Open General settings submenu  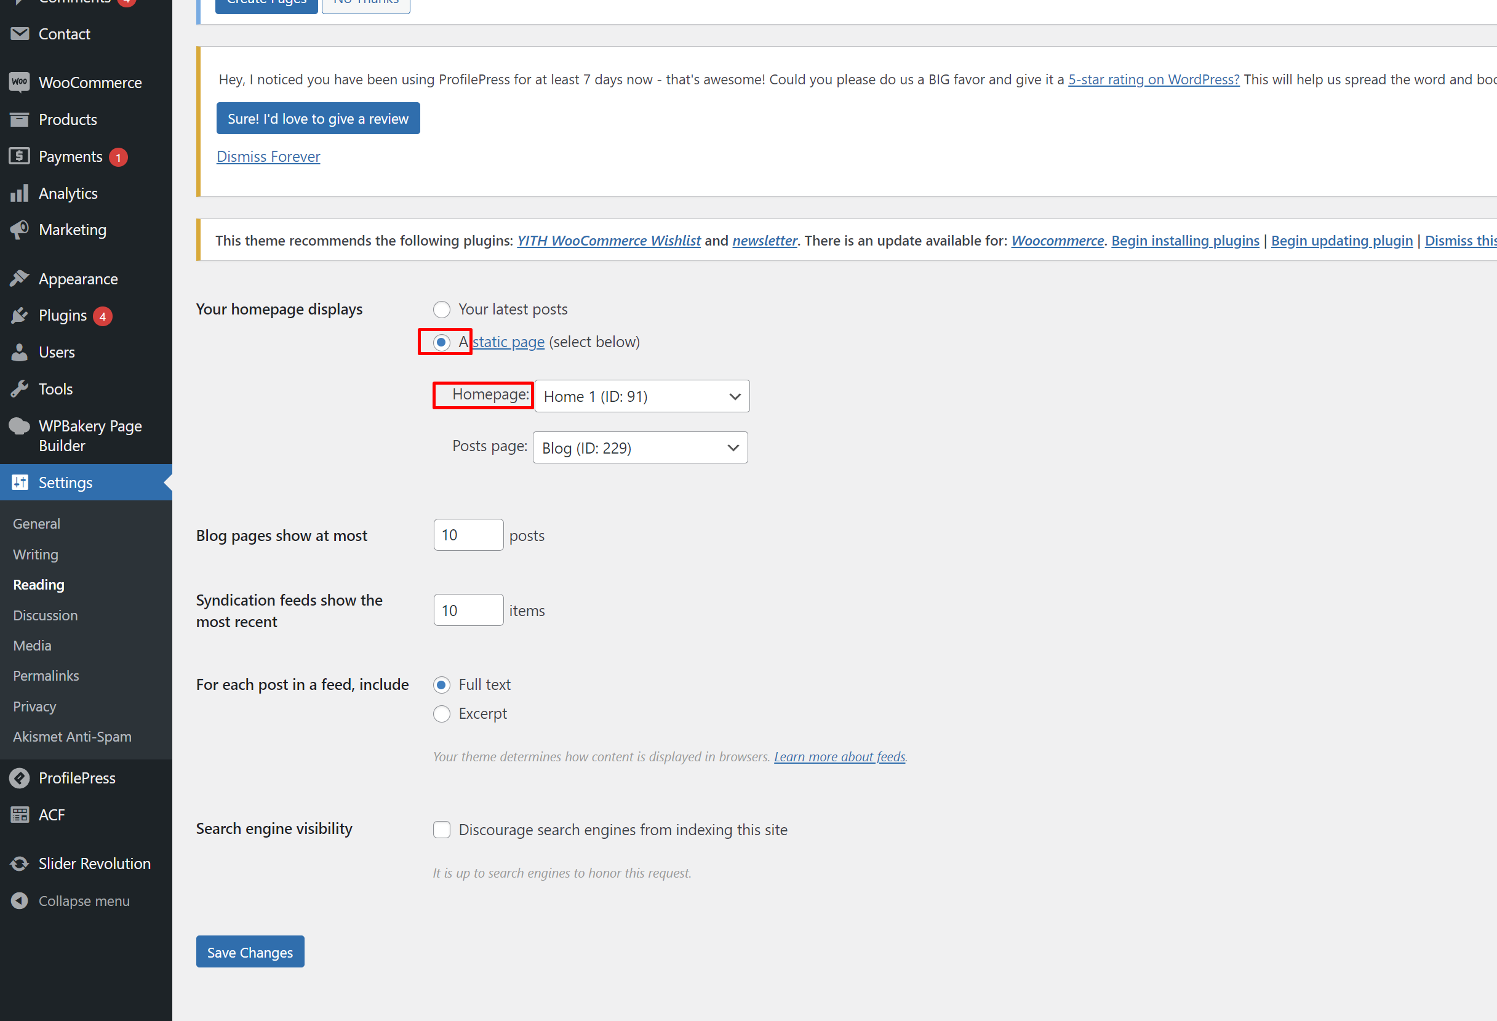tap(37, 524)
